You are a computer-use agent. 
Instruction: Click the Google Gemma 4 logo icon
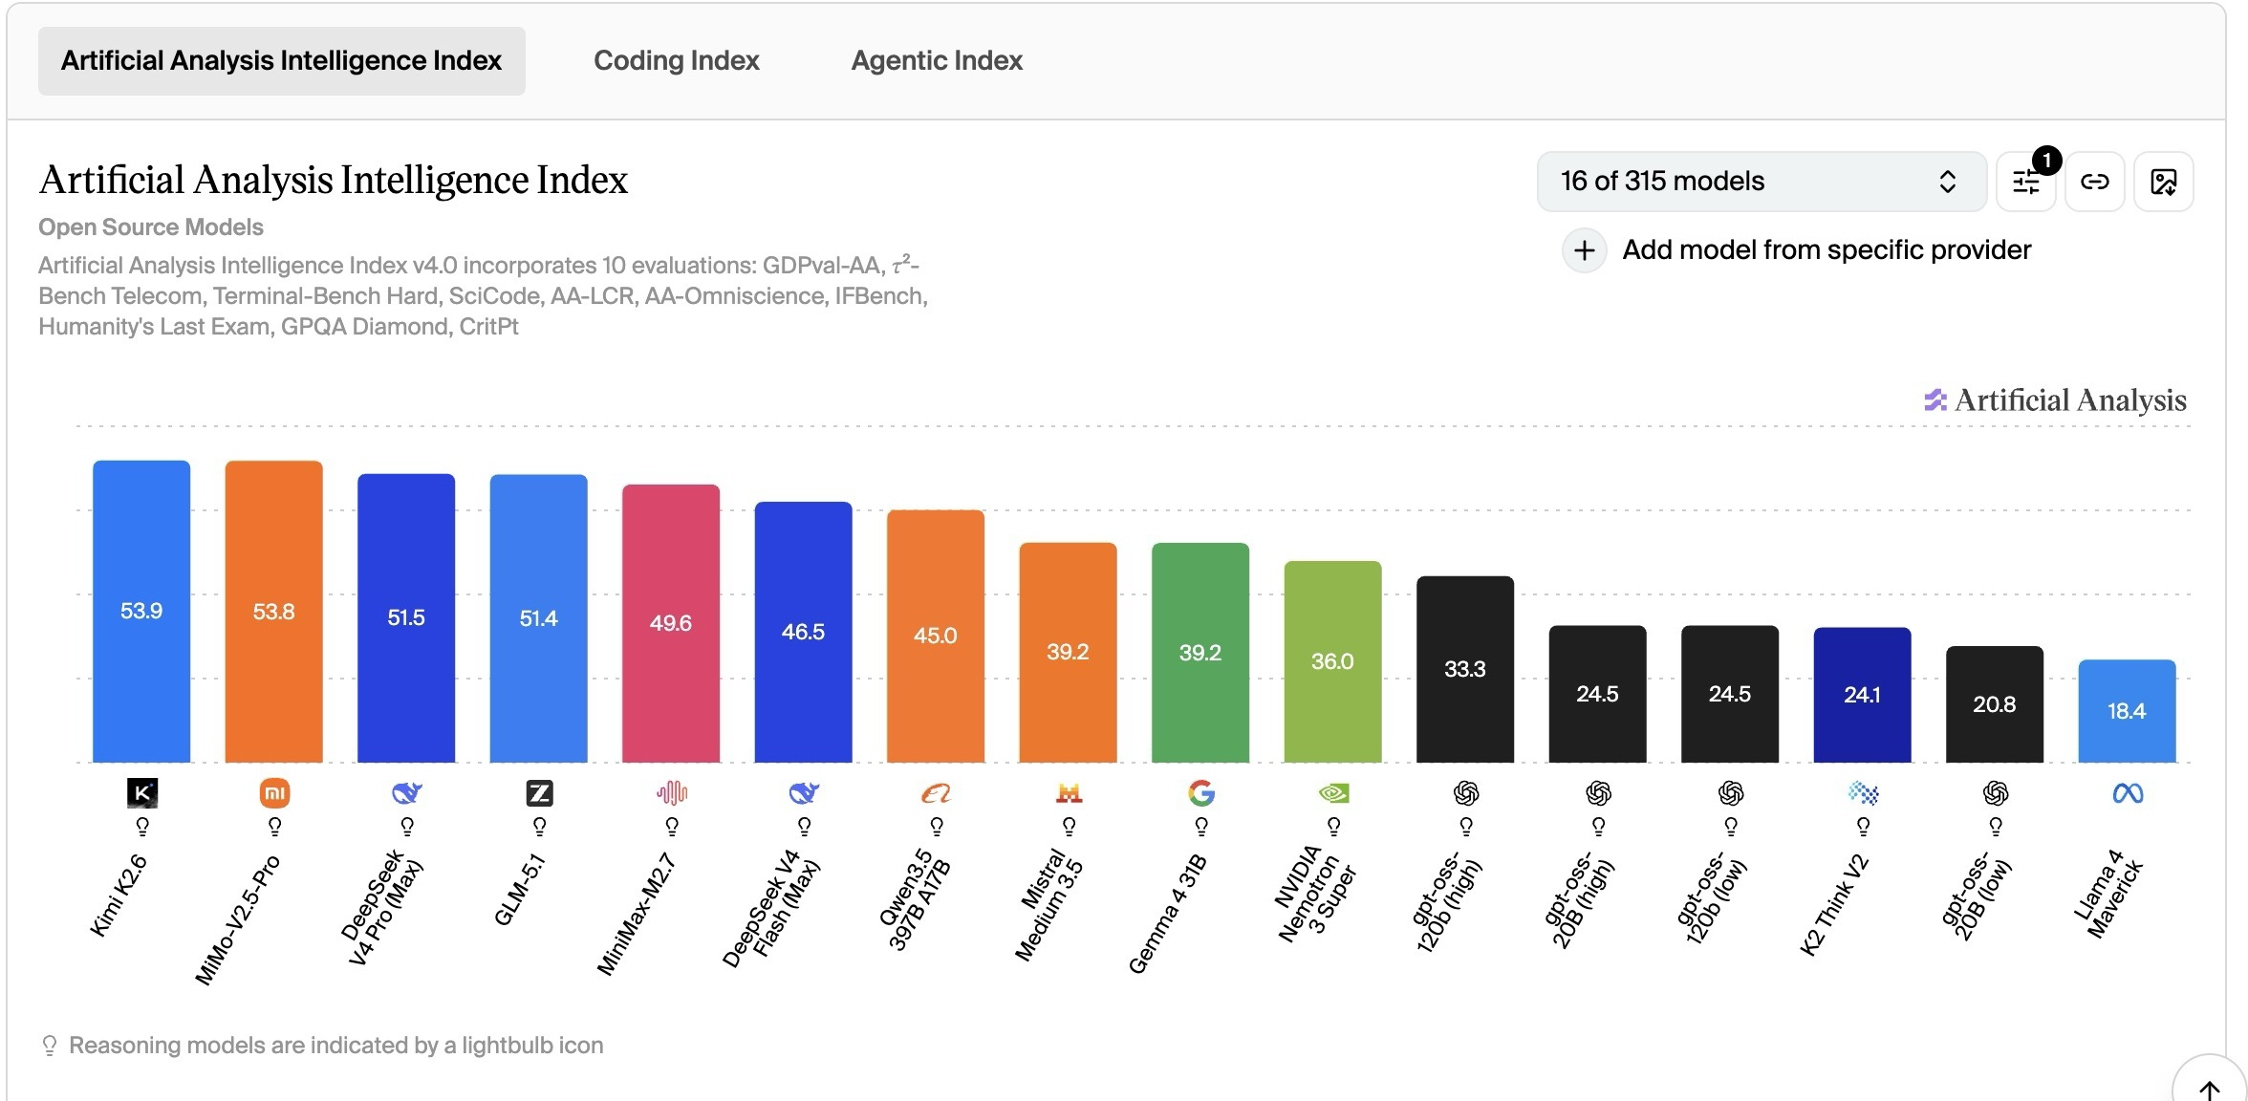click(1201, 793)
